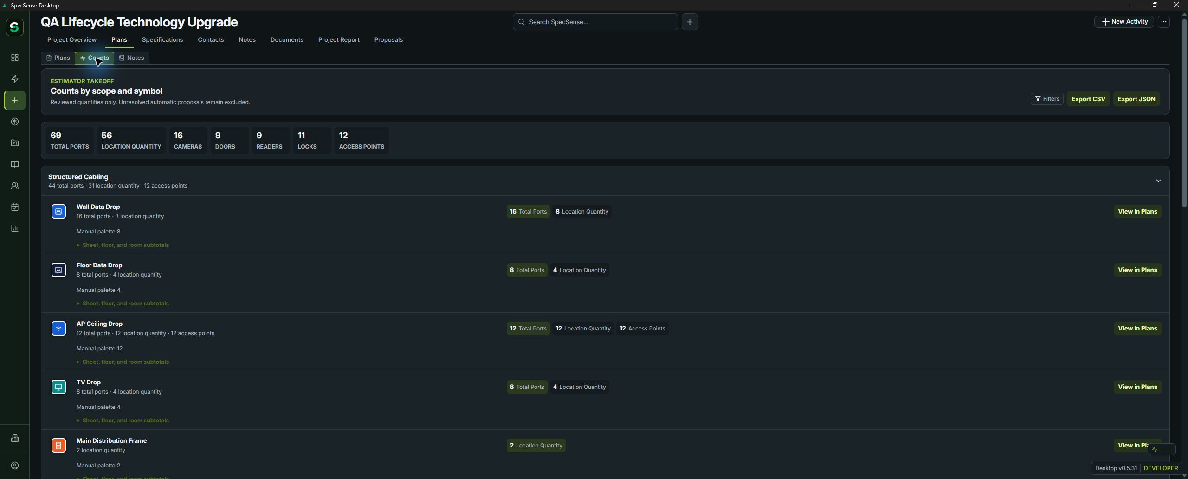Click the 9 Doors summary card

(x=229, y=141)
